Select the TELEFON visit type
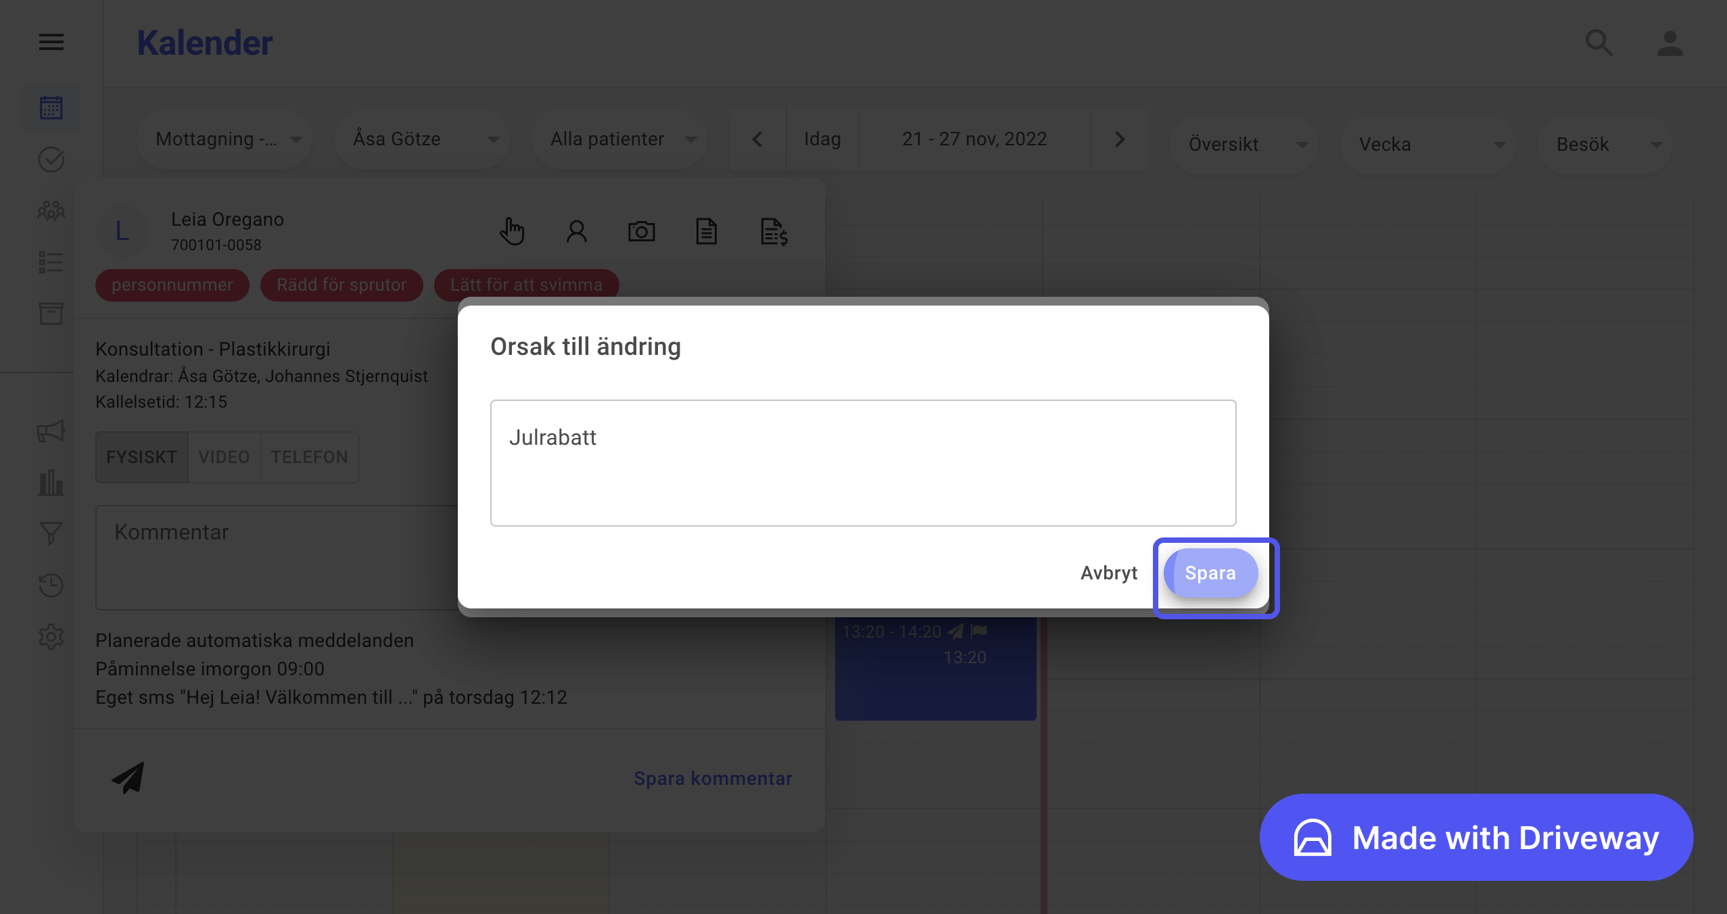This screenshot has width=1727, height=914. (x=310, y=457)
